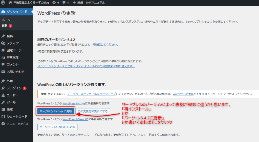This screenshot has height=142, width=259.
Task: Click the pin icon beside 投稿
Action: click(x=3, y=36)
